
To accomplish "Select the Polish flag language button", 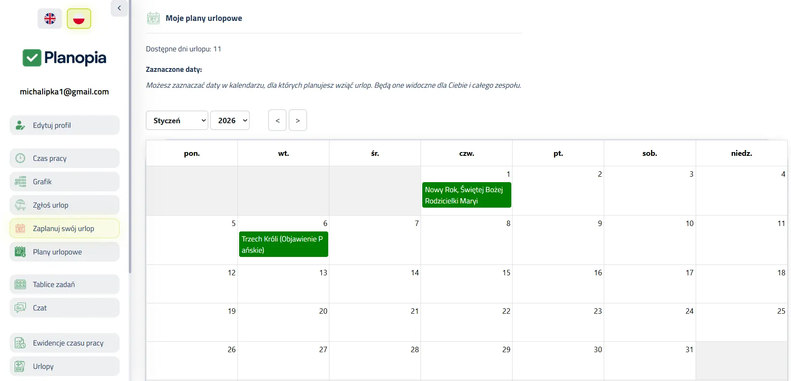I will point(79,18).
